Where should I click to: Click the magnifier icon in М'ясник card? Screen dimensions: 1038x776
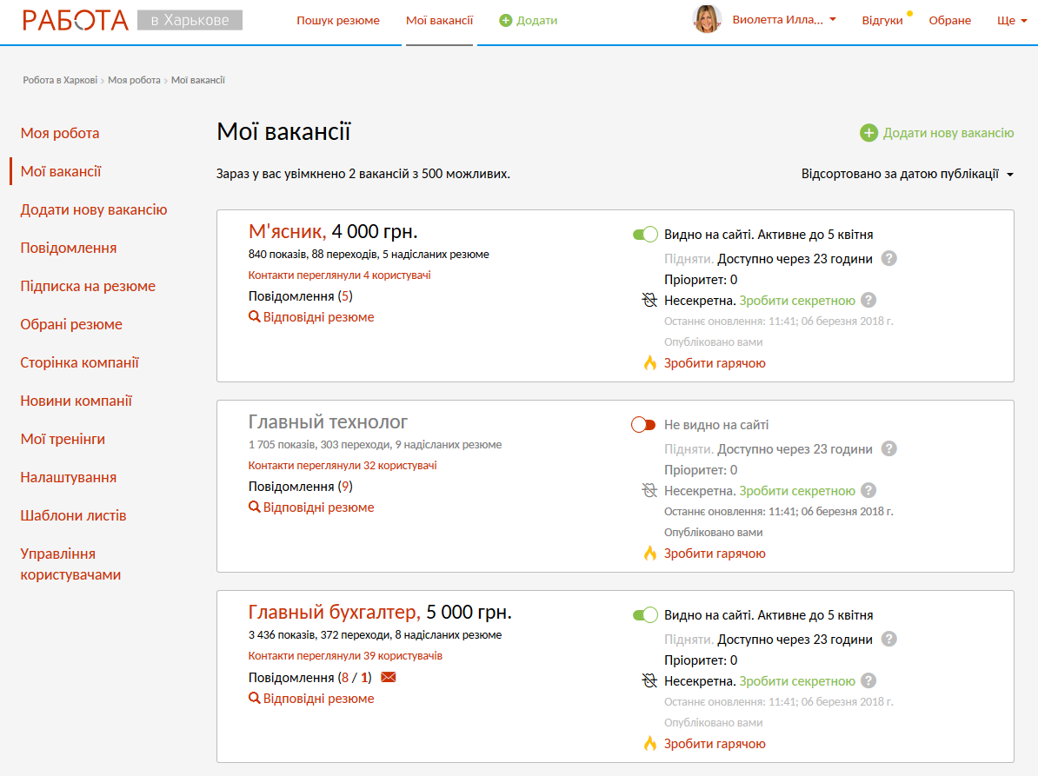click(x=255, y=317)
